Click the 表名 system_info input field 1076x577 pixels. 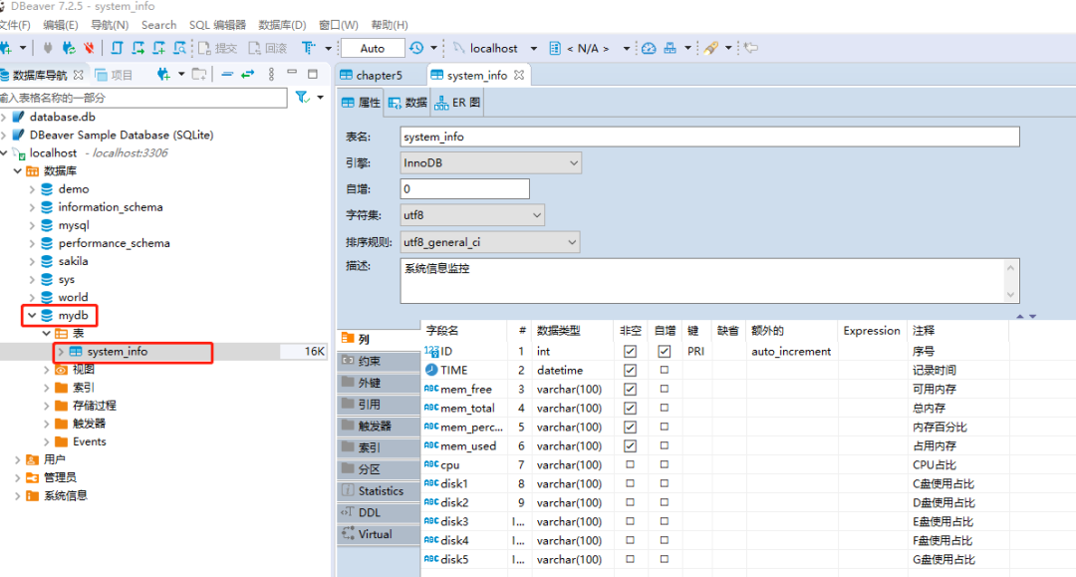tap(709, 137)
